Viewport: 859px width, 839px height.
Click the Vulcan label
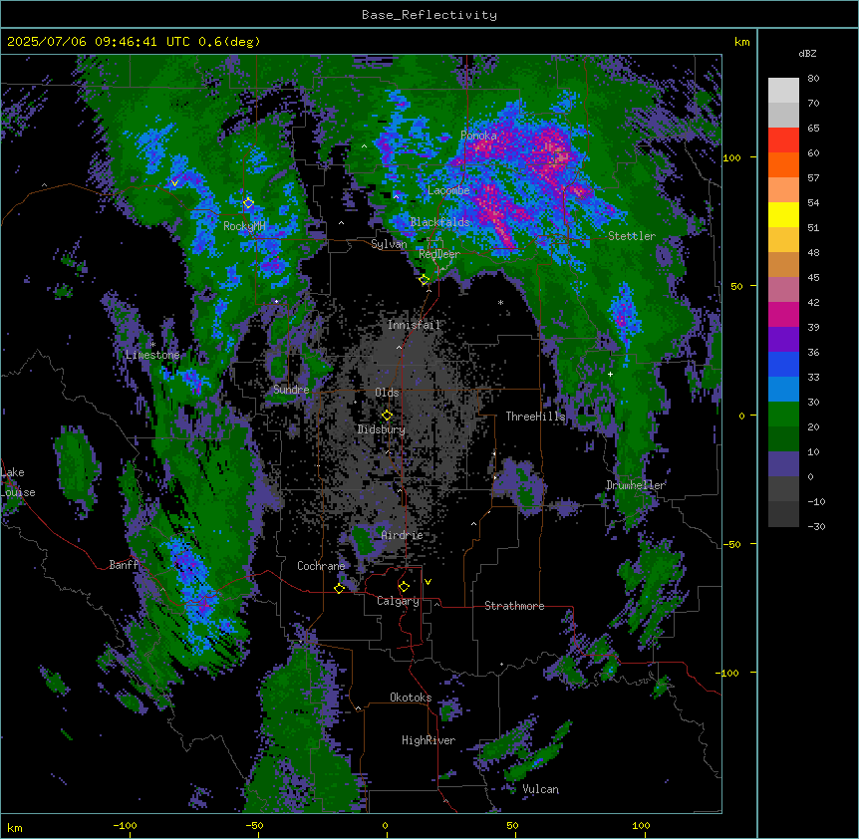point(541,789)
